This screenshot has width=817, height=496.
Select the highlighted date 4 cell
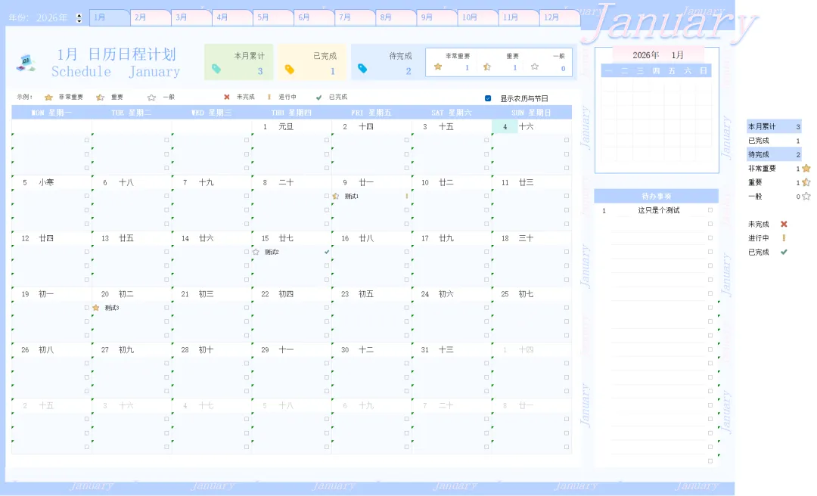pyautogui.click(x=505, y=126)
